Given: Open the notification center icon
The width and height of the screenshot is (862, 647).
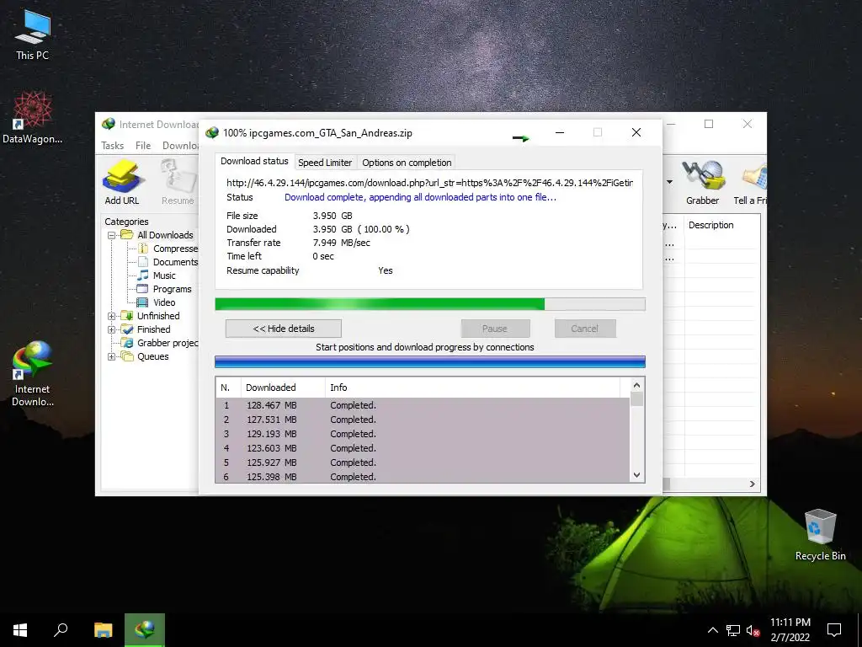Looking at the screenshot, I should click(834, 630).
